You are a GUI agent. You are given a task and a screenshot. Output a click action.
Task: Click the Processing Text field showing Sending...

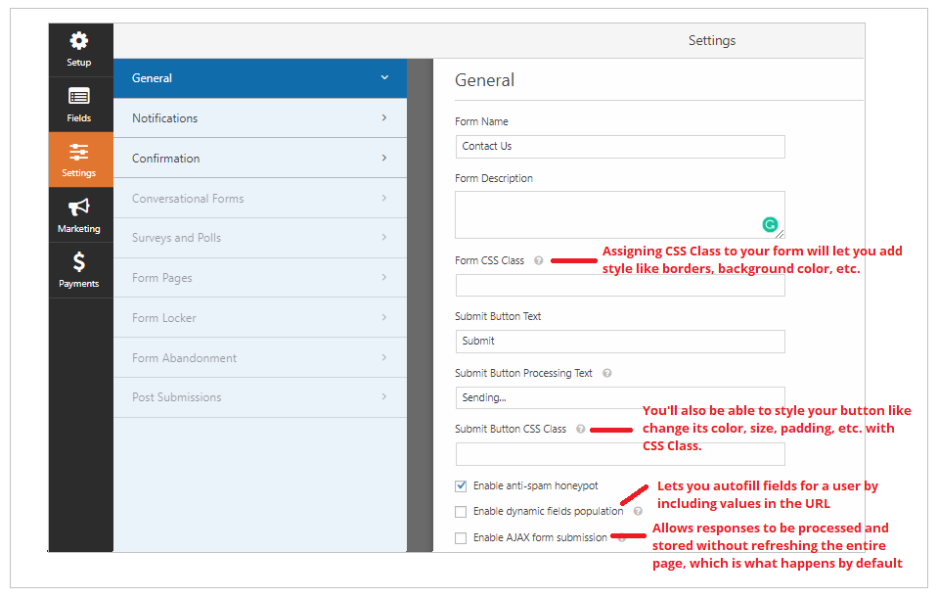(620, 397)
